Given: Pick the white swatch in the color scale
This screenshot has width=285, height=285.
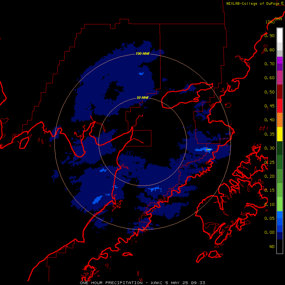Looking at the screenshot, I should [x=280, y=35].
